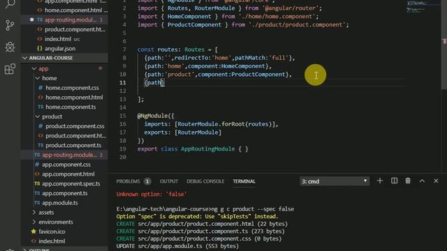Switch to the PROBLEMS tab
This screenshot has width=447, height=251.
tap(128, 181)
